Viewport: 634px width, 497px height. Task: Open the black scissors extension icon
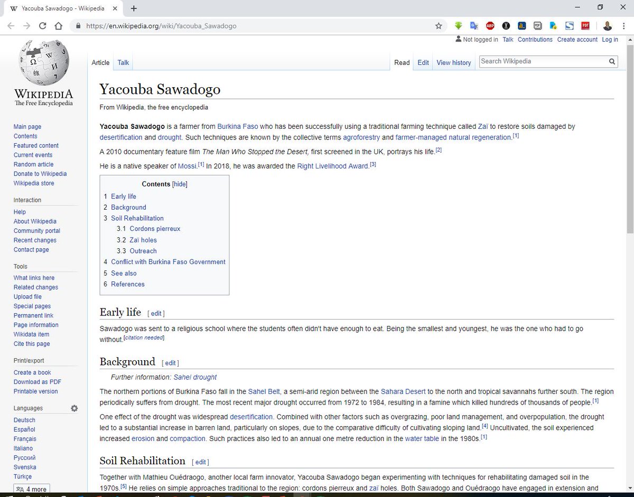coord(506,25)
